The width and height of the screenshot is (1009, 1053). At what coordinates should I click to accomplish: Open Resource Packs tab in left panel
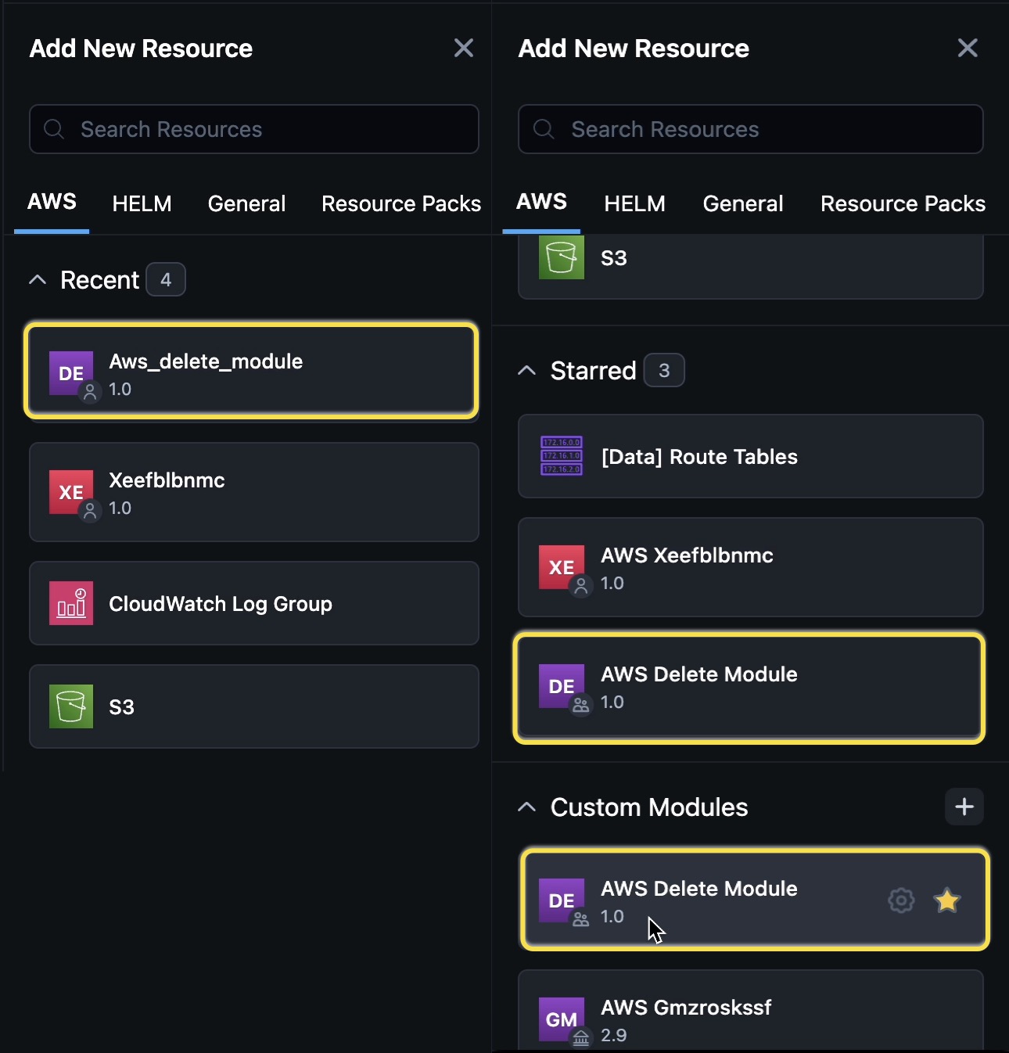(401, 203)
